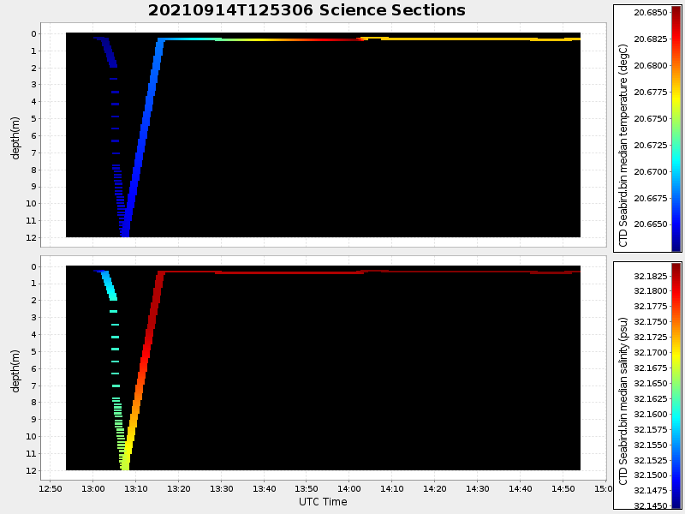
Task: Click the x-axis time tick 13:40
Action: click(x=264, y=488)
